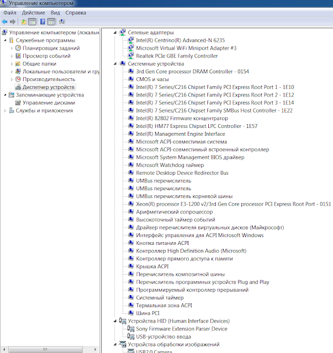Select Шина PCI device

tap(147, 313)
